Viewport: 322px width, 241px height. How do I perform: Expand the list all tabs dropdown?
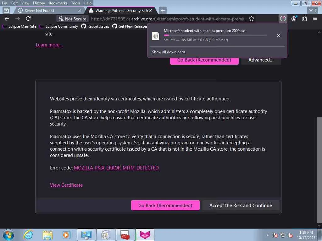[x=313, y=10]
